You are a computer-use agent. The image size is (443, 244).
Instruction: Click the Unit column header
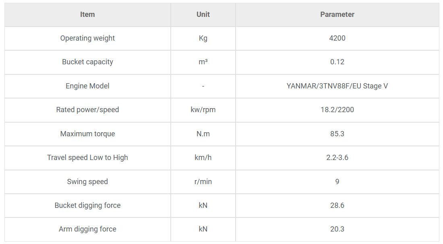click(203, 14)
